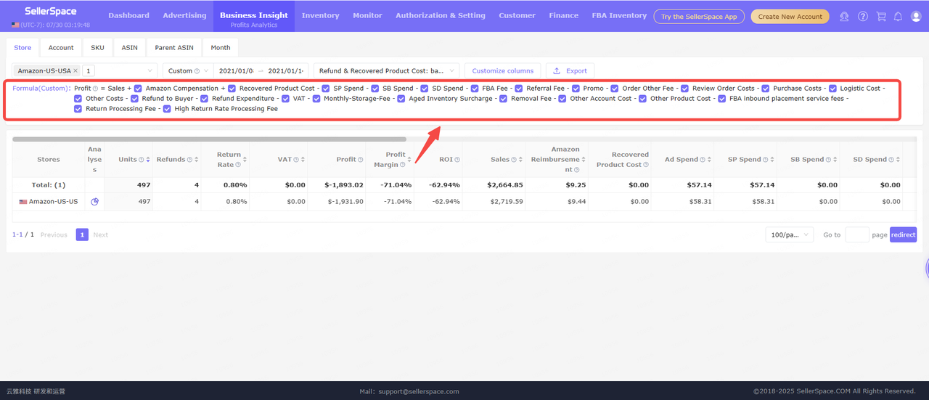Open the help question mark icon
The width and height of the screenshot is (929, 400).
[x=862, y=16]
